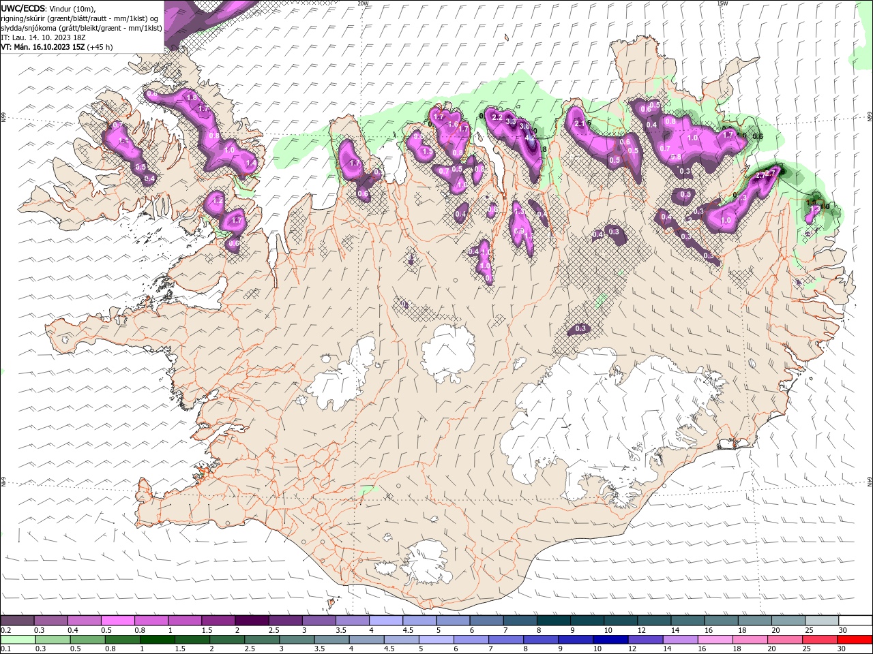Click bottom legend row swatch between 16 and 18
This screenshot has width=873, height=654.
[715, 640]
